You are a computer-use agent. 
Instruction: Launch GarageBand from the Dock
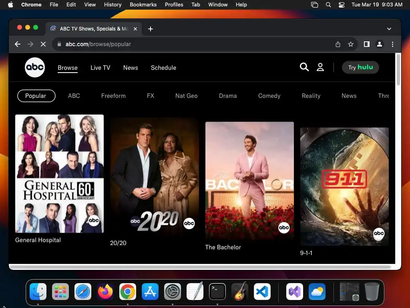point(240,292)
